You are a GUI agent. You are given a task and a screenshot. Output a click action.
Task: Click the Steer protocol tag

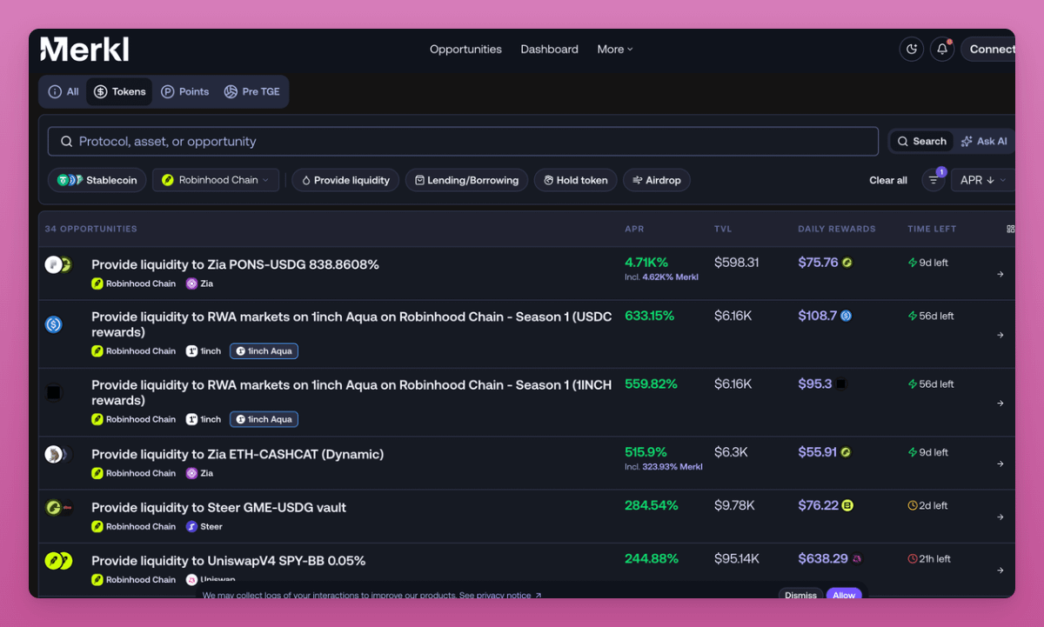point(204,526)
